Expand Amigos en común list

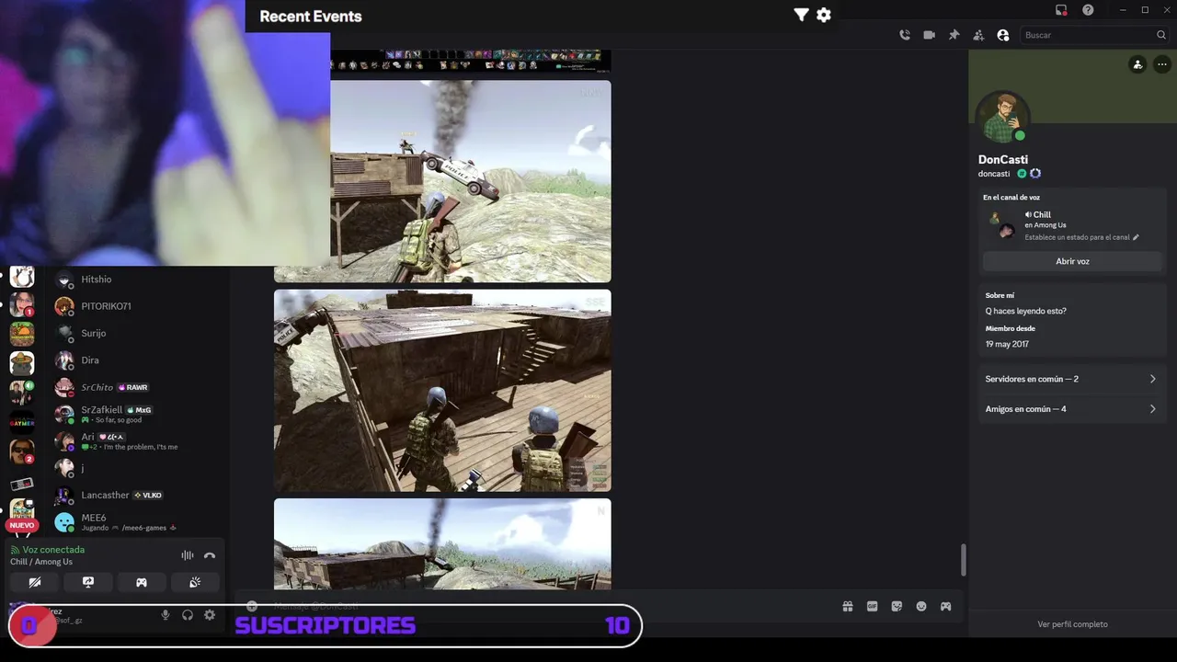click(x=1071, y=409)
